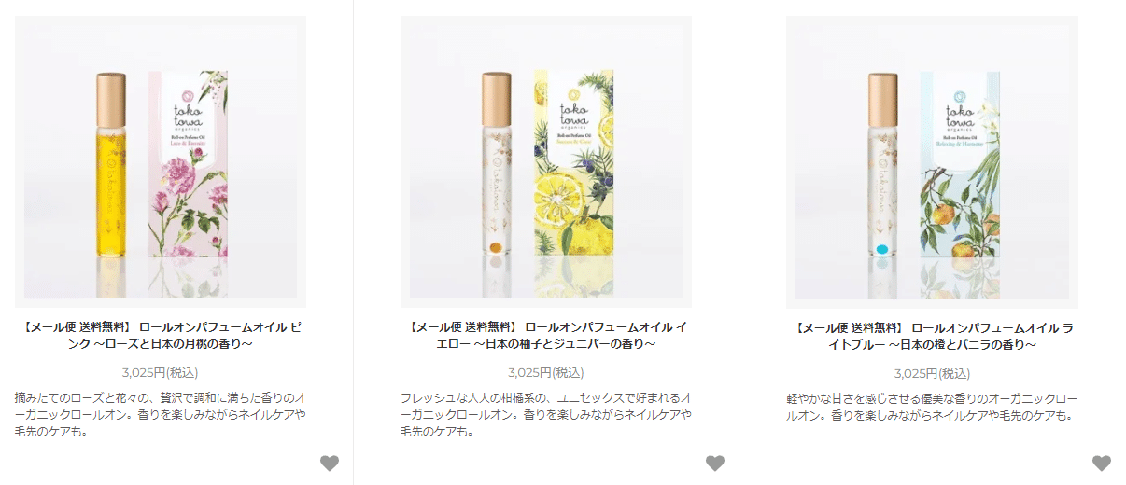Add the light blue product to favorites via heart
Screen dimensions: 1126x485
coord(1102,463)
